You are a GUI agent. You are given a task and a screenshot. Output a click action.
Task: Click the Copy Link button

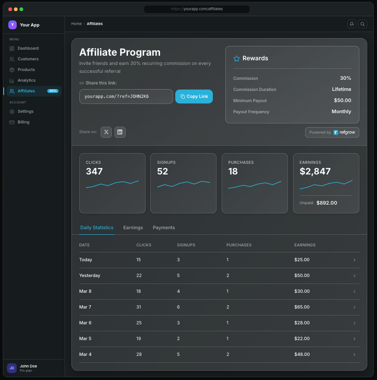pos(194,97)
